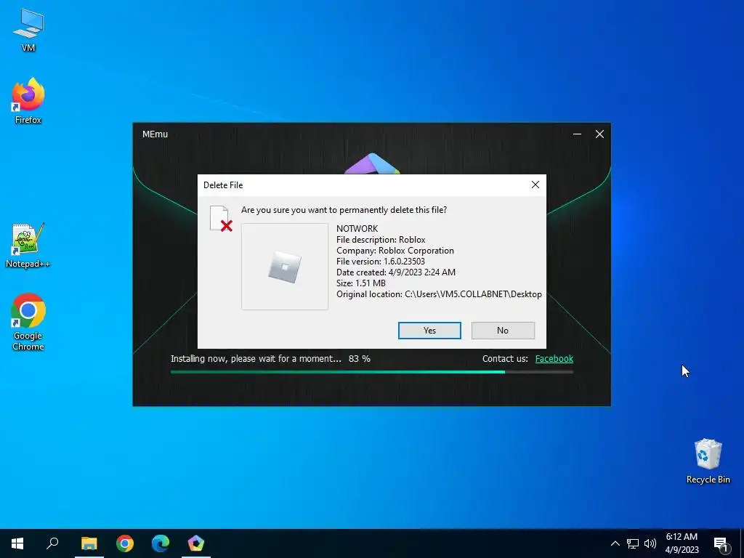Open network status tray icon
This screenshot has height=558, width=744.
click(633, 543)
